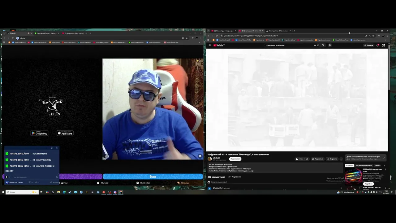Expand the video description with ...ещё
Screen dimensions: 396x223
[252, 171]
